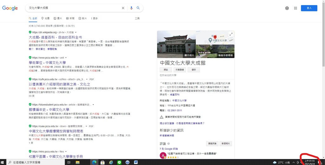Open result 大成館- 維基百科,自由的百科全书
This screenshot has height=165, width=325.
pos(55,37)
